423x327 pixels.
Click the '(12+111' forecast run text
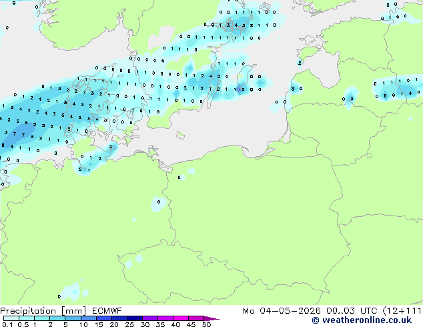pos(402,311)
